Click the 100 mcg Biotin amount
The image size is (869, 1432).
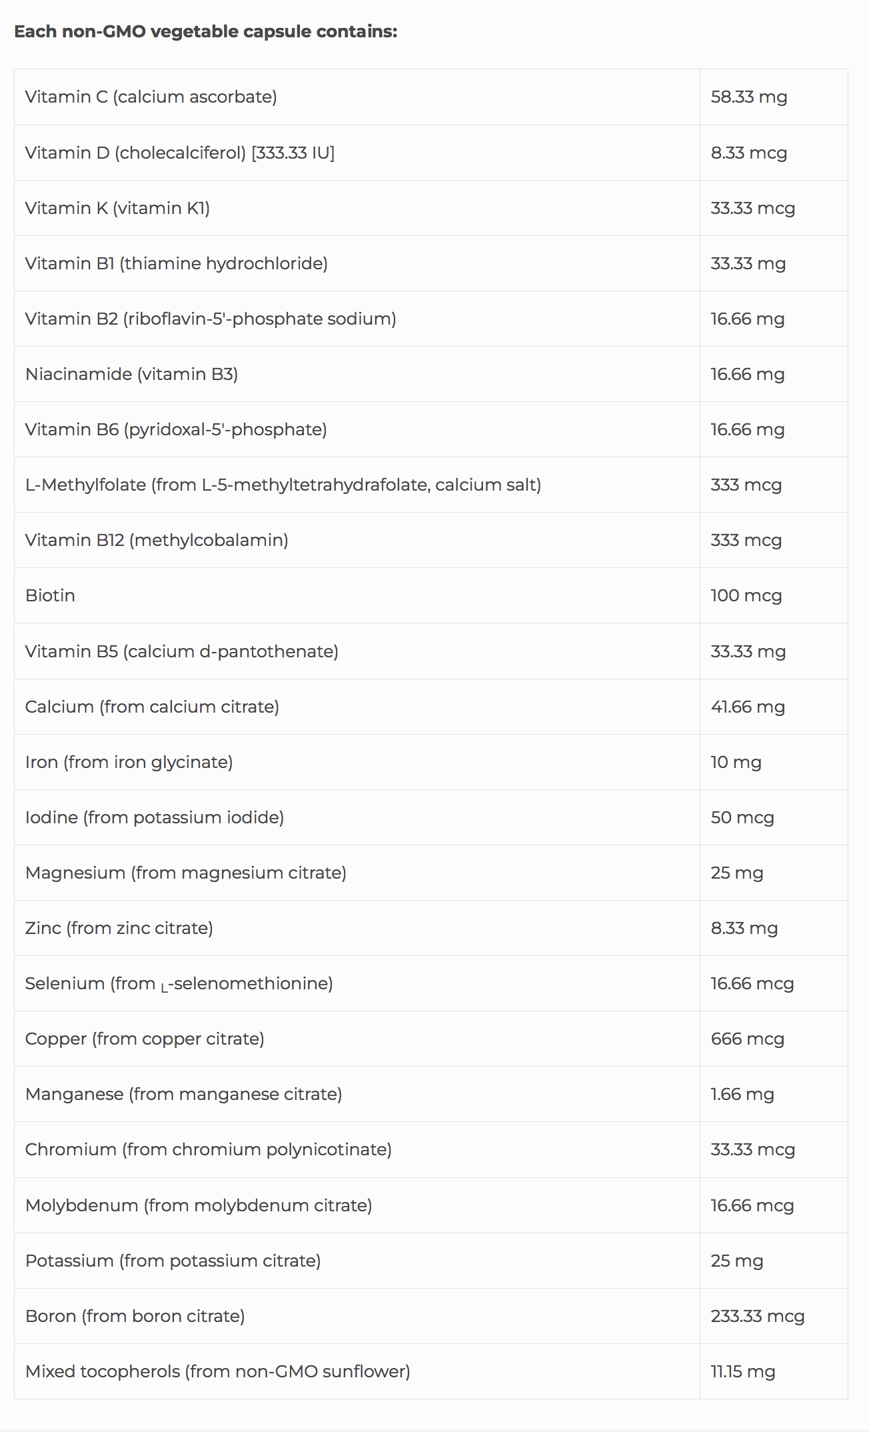point(746,595)
